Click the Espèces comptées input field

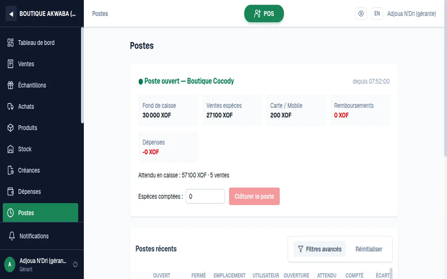[x=205, y=197]
